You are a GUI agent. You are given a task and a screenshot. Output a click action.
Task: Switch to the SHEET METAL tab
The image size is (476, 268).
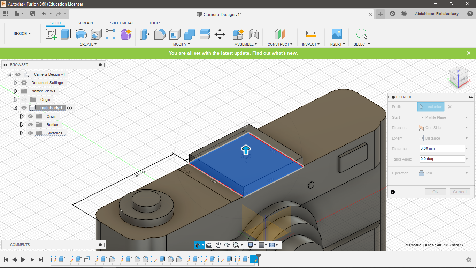coord(122,23)
